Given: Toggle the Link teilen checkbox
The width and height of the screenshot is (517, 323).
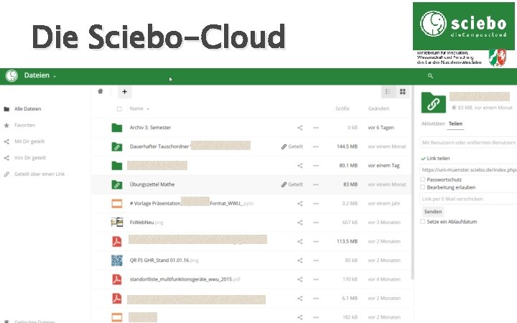Looking at the screenshot, I should pos(423,159).
